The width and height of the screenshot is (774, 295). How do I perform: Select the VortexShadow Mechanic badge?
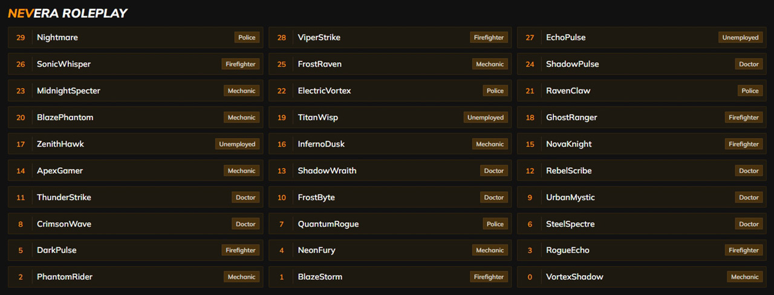pos(744,277)
